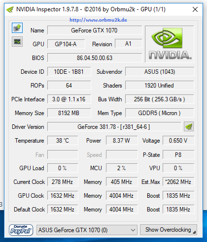Click the screenshot upload icon
Image resolution: width=207 pixels, height=242 pixels.
(x=17, y=28)
